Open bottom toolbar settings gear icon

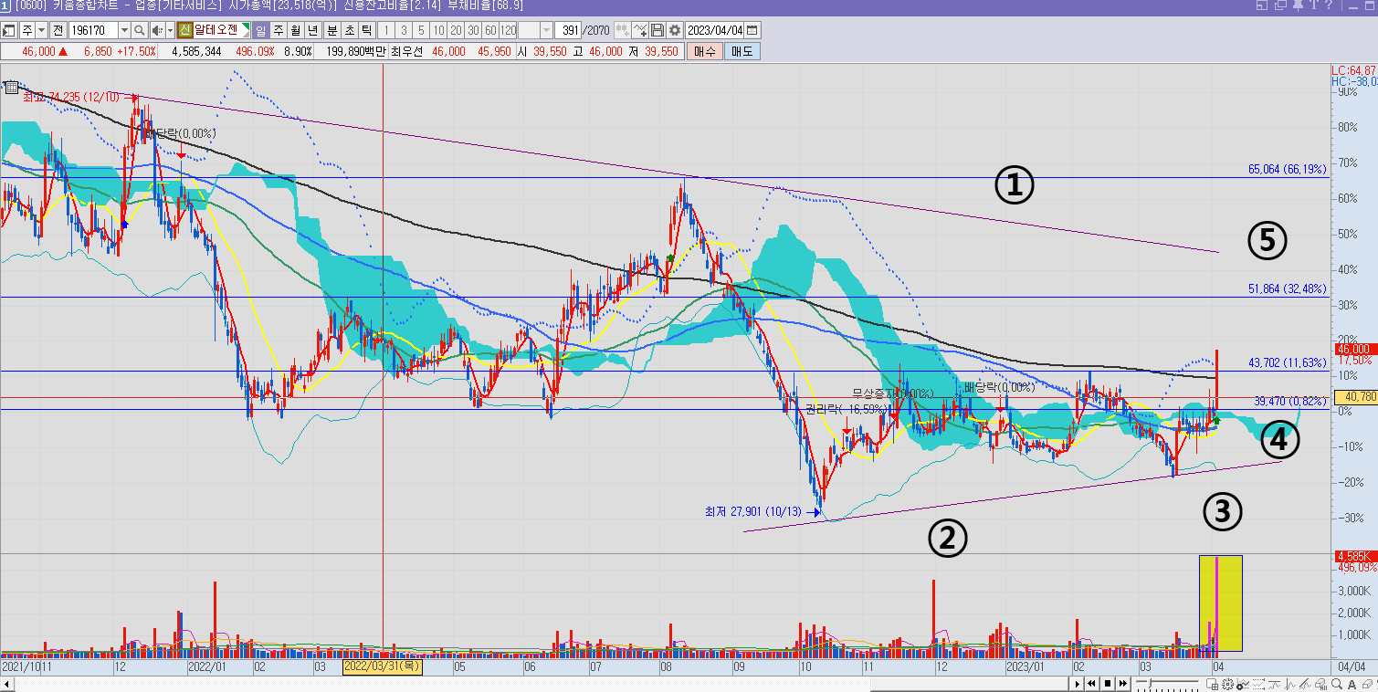click(1227, 684)
